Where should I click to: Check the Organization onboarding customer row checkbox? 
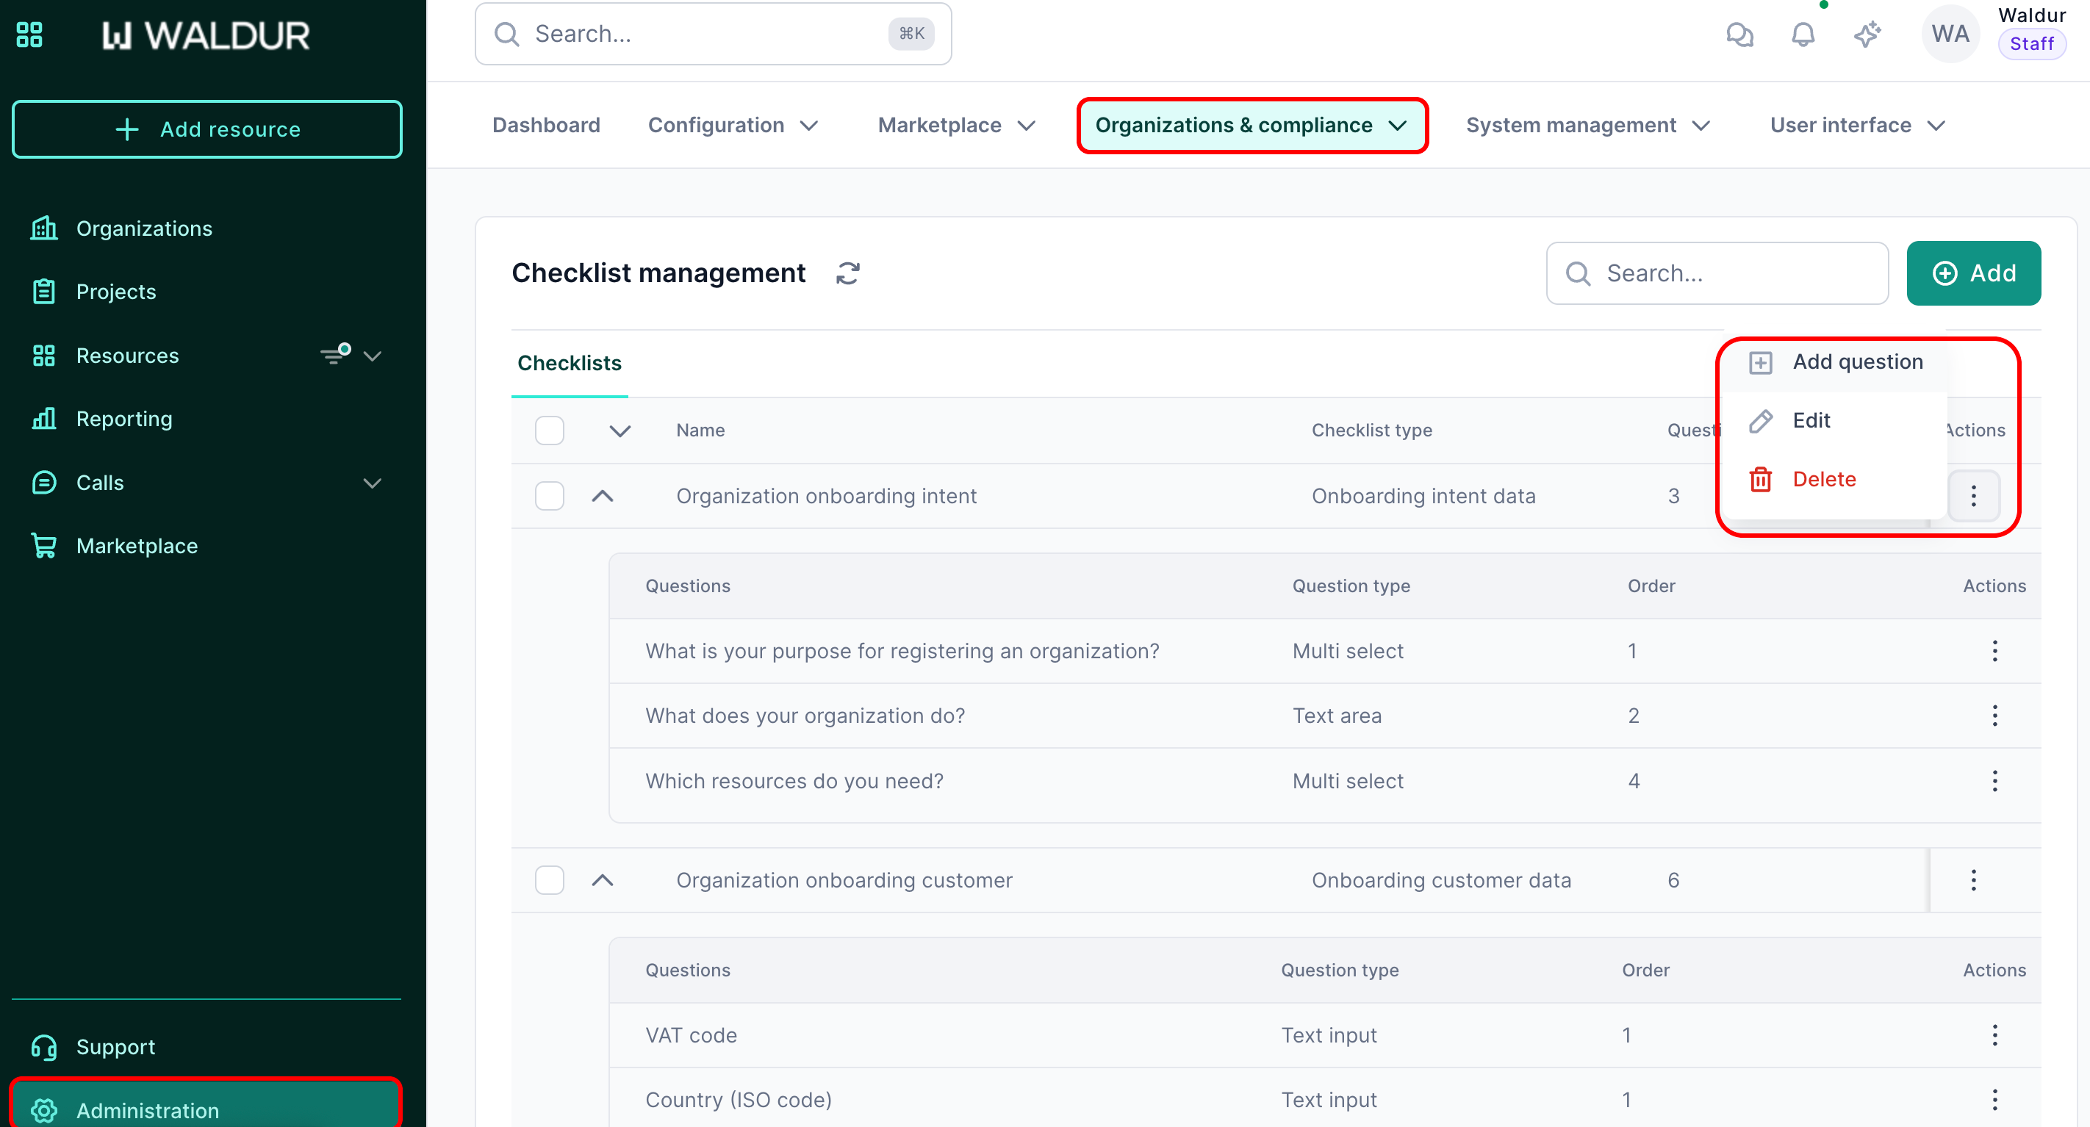coord(549,879)
